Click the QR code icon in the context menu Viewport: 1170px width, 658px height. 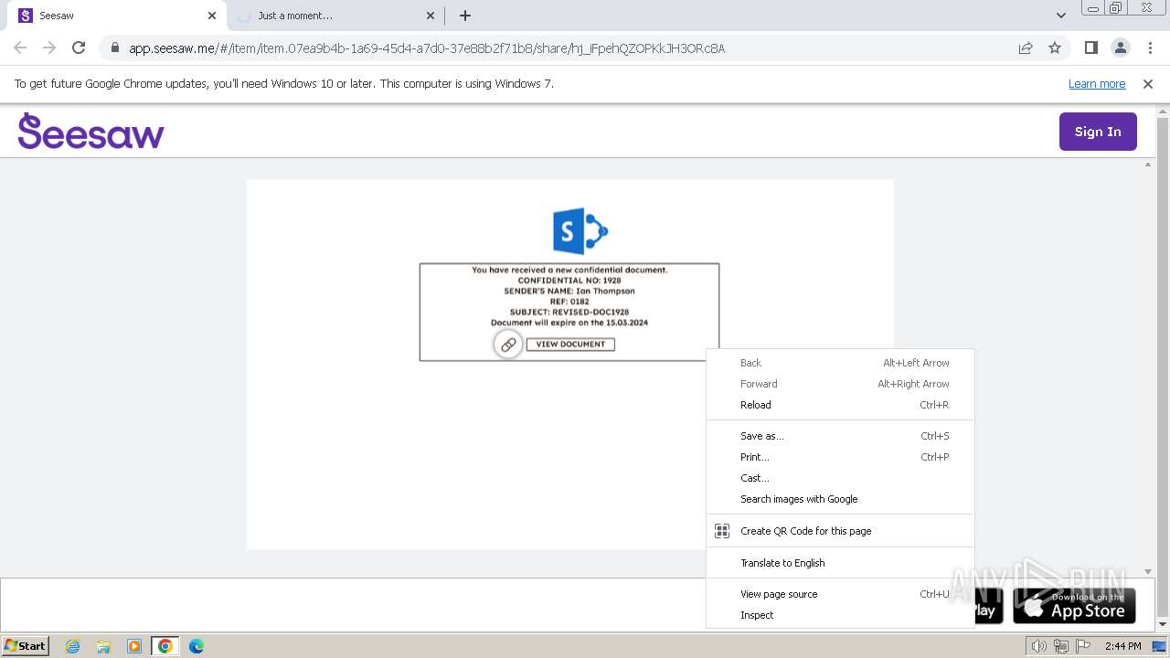[x=722, y=531]
